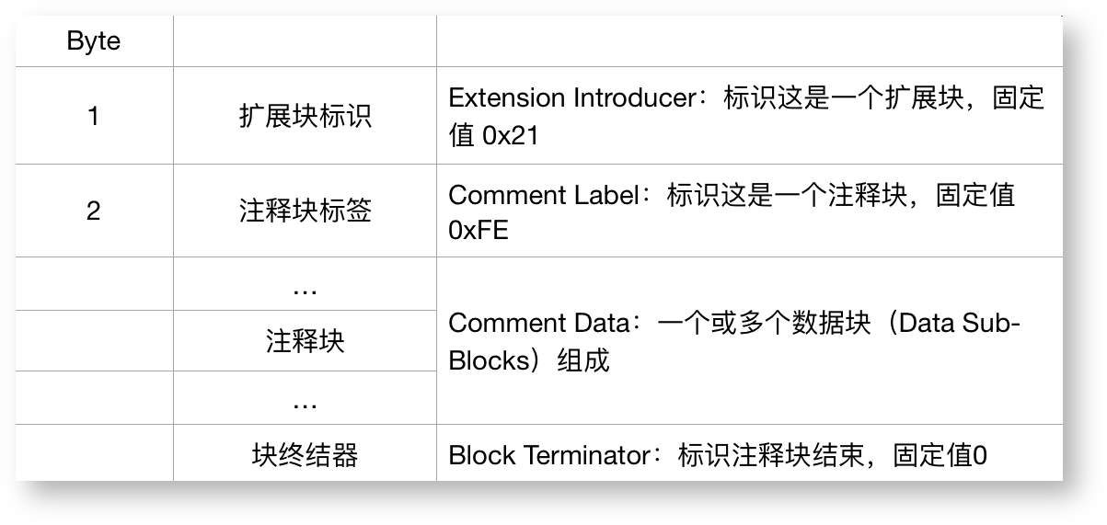Click the fixed value 0x21
This screenshot has width=1107, height=525.
pyautogui.click(x=510, y=136)
